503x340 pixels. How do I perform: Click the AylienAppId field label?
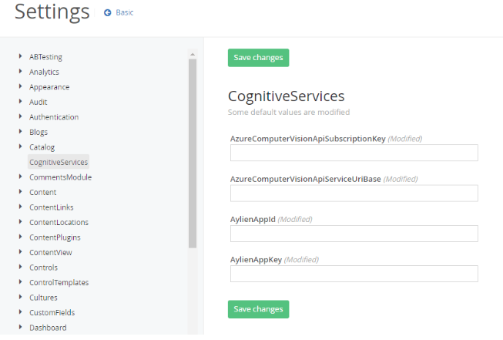253,219
